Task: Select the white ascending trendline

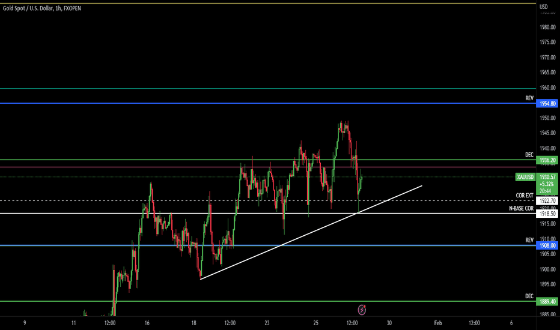Action: pyautogui.click(x=311, y=233)
